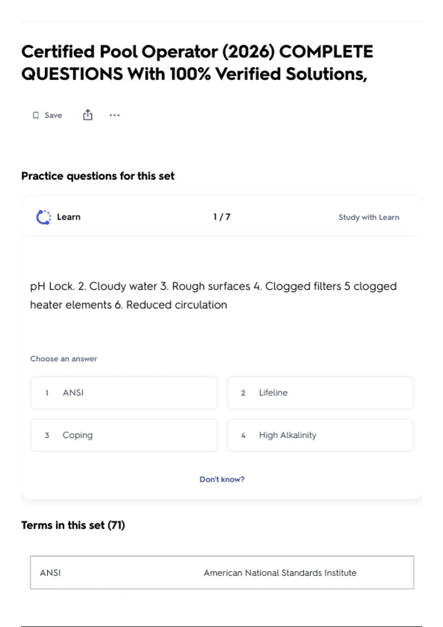Screen dimensions: 443x627
Task: Click the 1 / 7 question counter
Action: coord(221,217)
